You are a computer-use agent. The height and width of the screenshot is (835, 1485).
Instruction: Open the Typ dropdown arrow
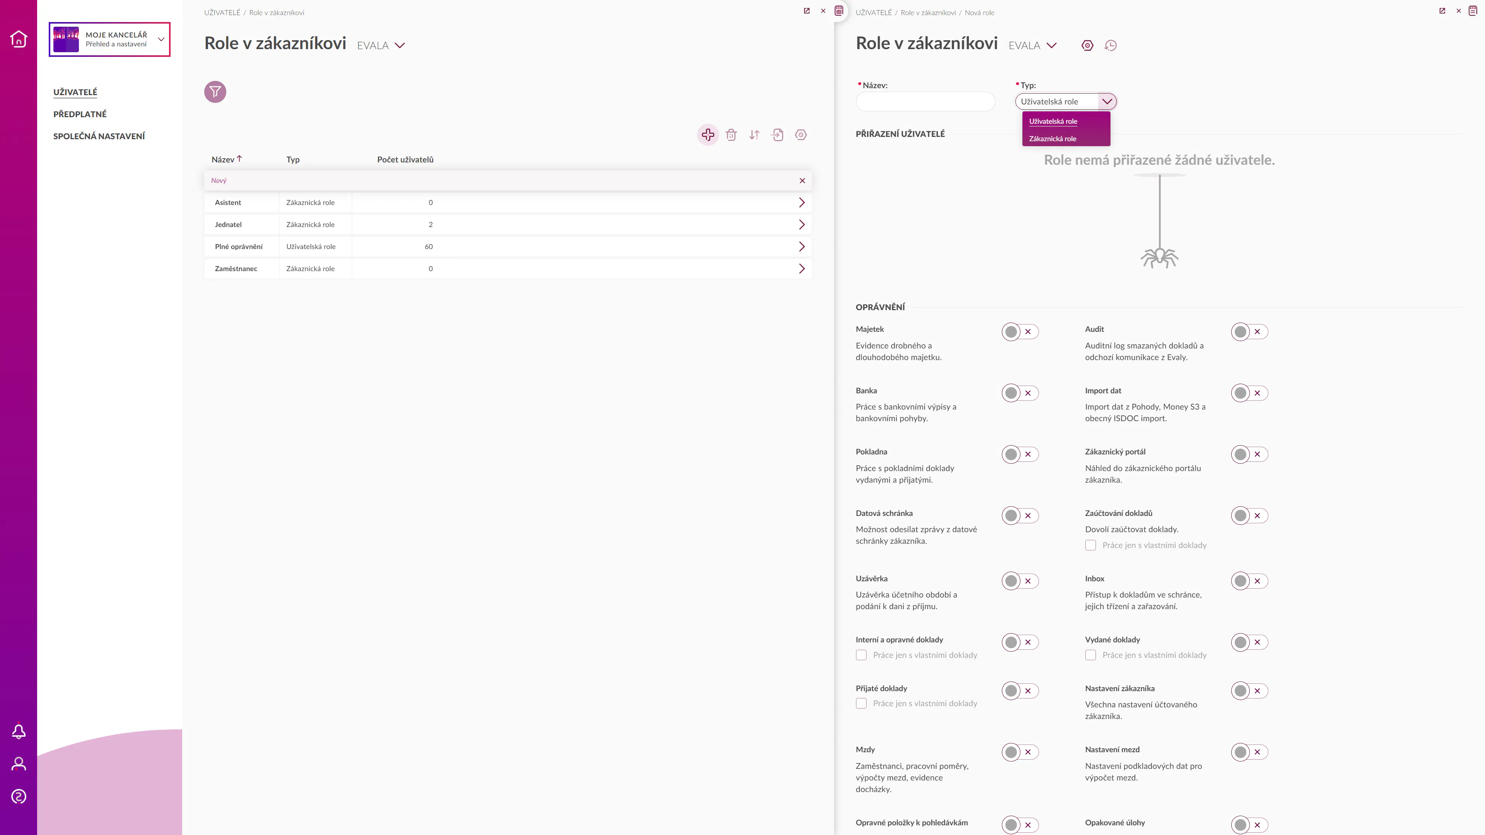[x=1106, y=101]
